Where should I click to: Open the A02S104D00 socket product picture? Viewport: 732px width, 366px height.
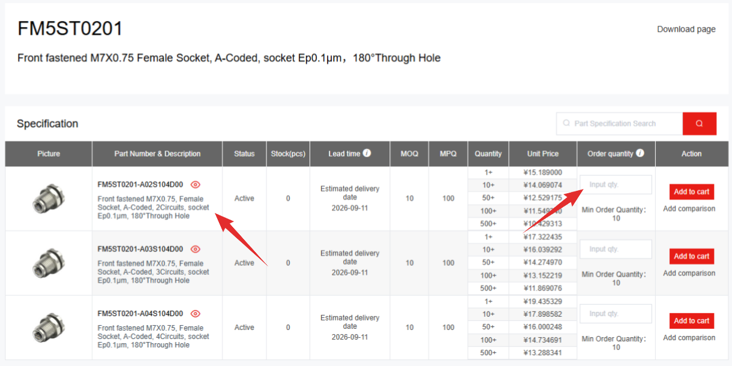[x=49, y=199]
